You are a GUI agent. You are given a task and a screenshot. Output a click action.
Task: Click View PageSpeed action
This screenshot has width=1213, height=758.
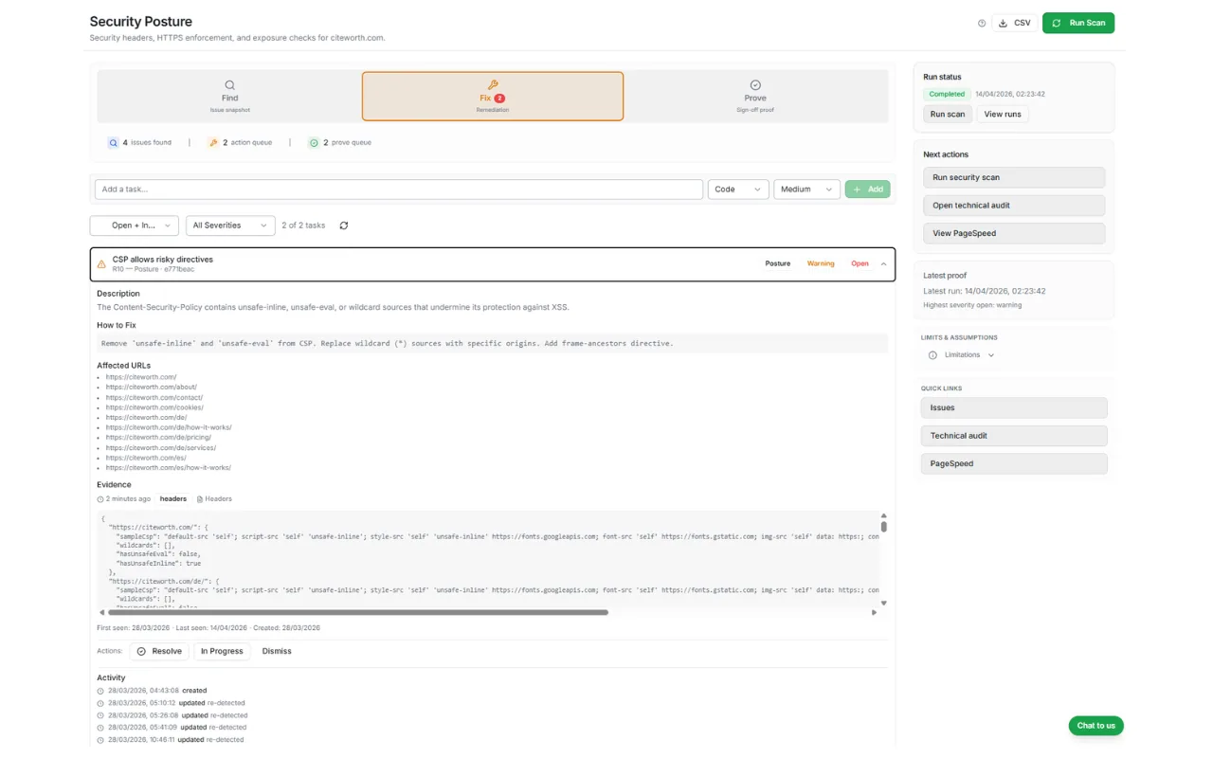point(1014,233)
